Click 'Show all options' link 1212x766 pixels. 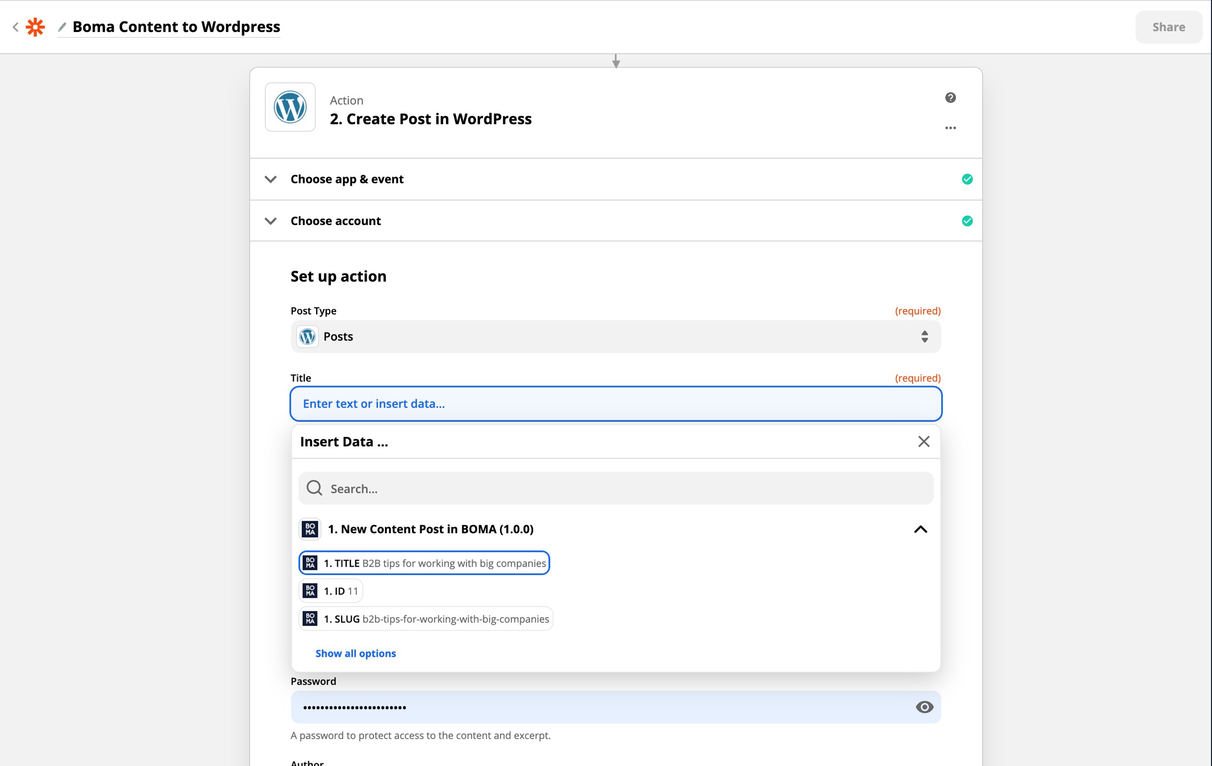(x=355, y=653)
